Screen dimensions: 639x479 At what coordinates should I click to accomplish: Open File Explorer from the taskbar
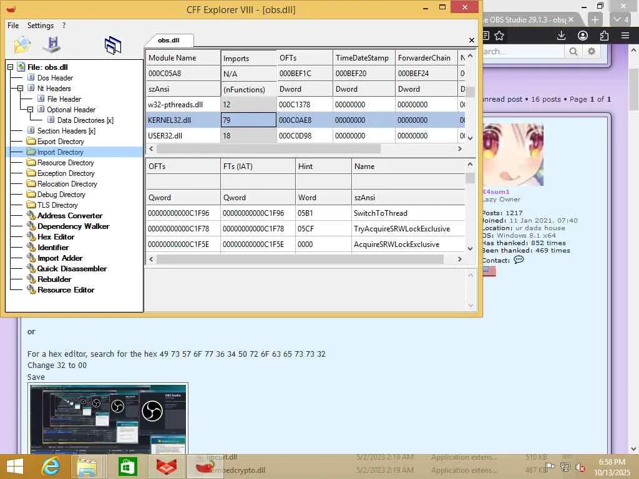87,467
